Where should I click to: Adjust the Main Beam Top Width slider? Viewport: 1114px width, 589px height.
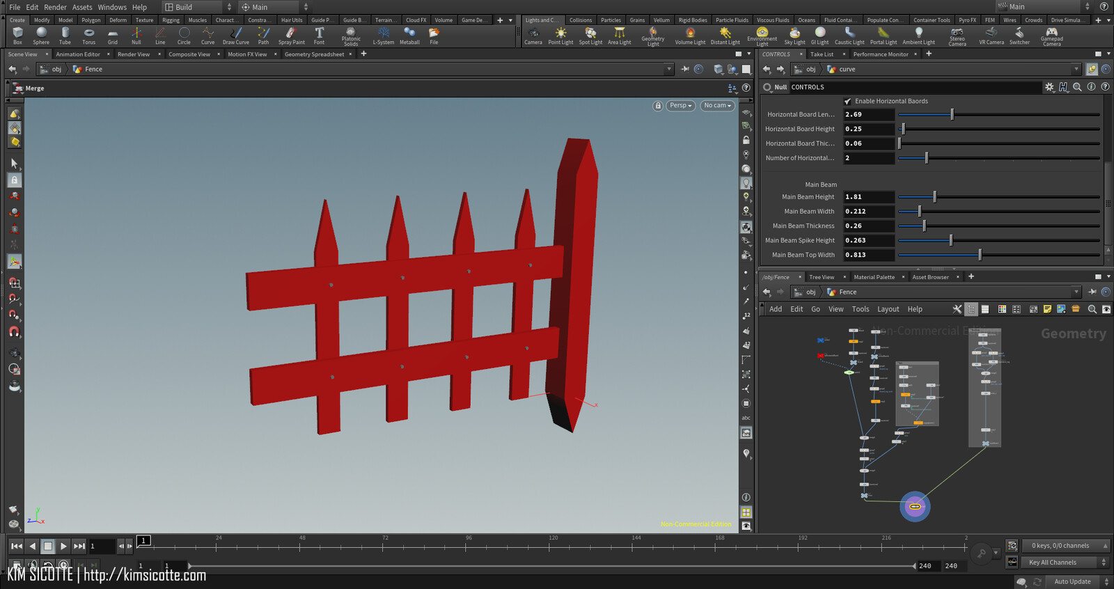998,256
